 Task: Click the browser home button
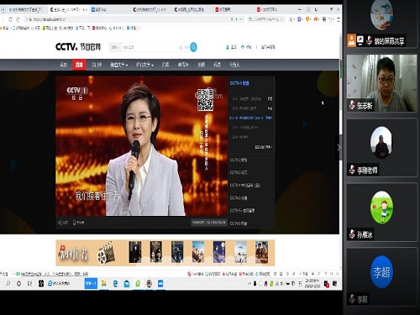tap(18, 19)
